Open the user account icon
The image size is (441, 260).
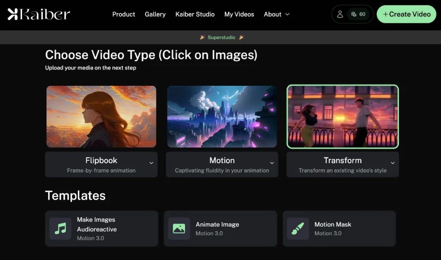pyautogui.click(x=340, y=14)
